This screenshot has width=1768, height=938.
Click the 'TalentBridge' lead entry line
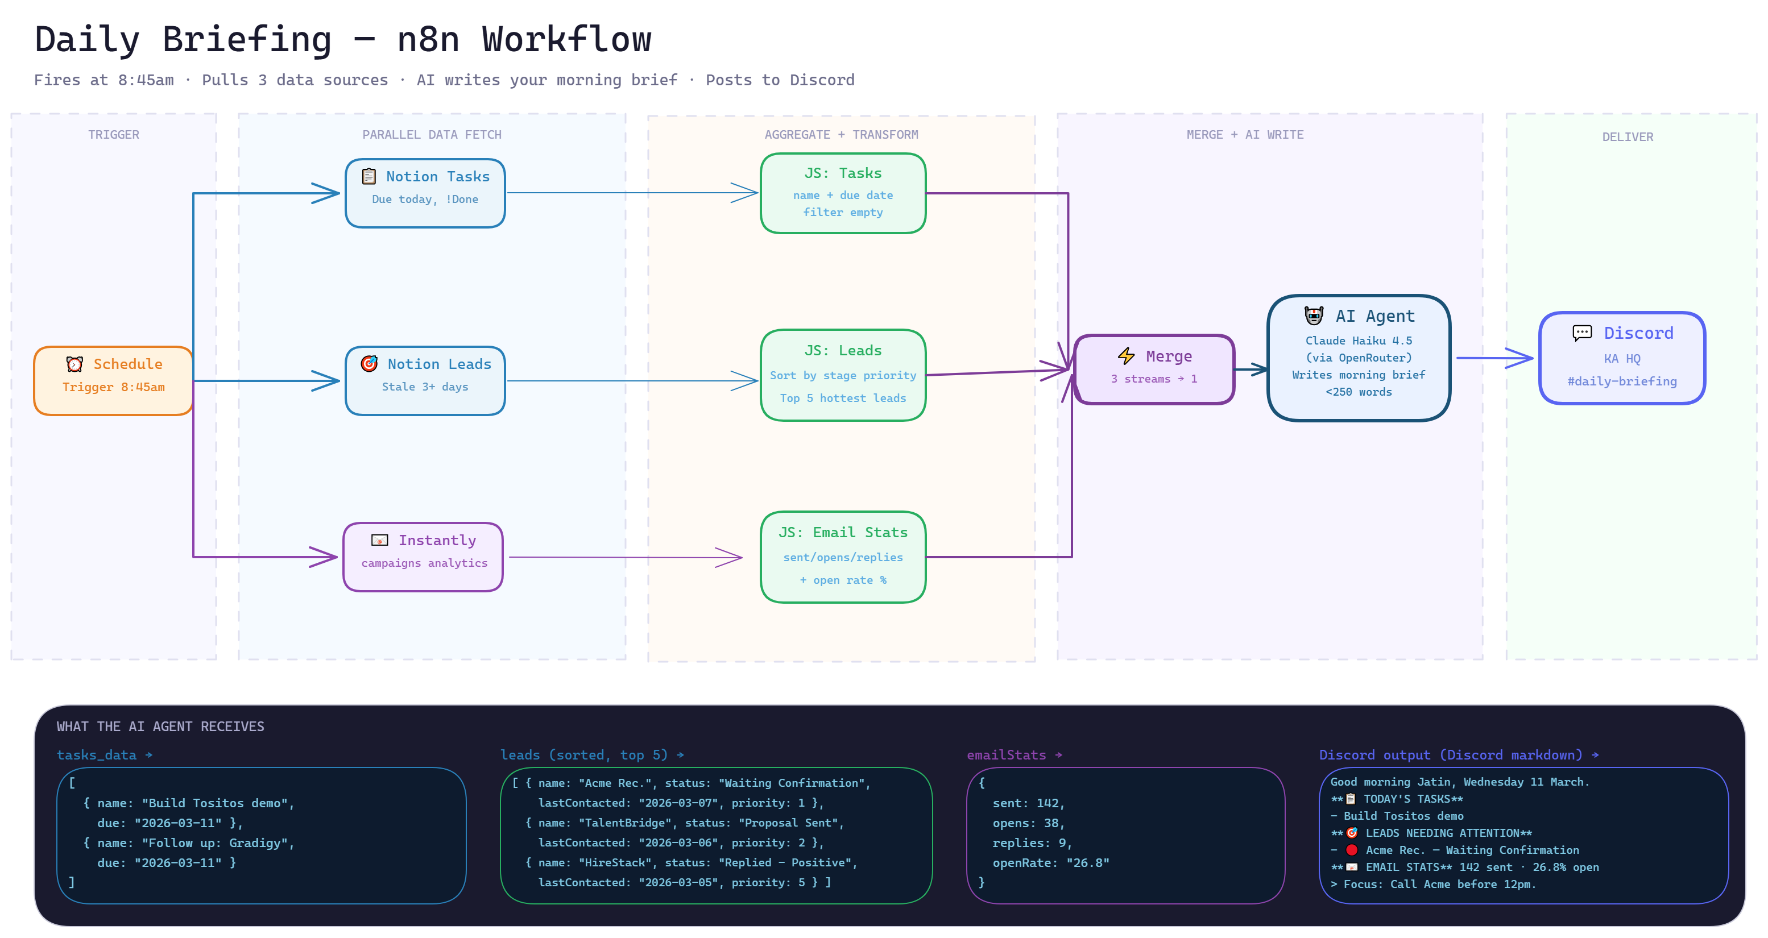coord(684,823)
